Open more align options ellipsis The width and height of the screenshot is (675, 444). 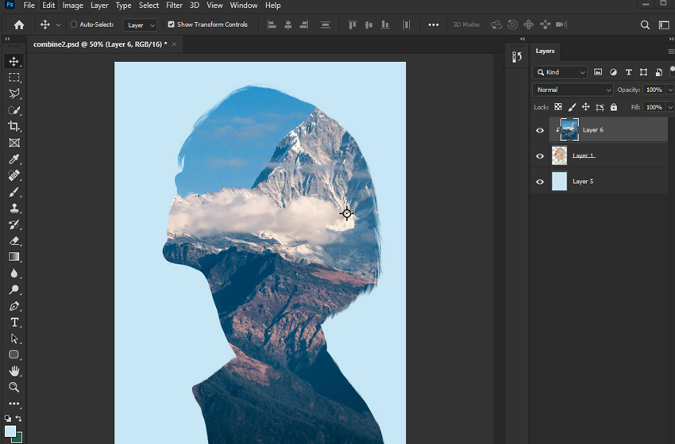coord(434,25)
